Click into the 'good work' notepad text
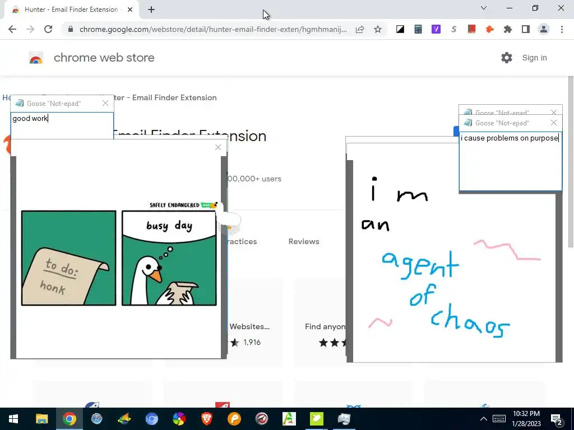The height and width of the screenshot is (430, 574). click(x=62, y=125)
